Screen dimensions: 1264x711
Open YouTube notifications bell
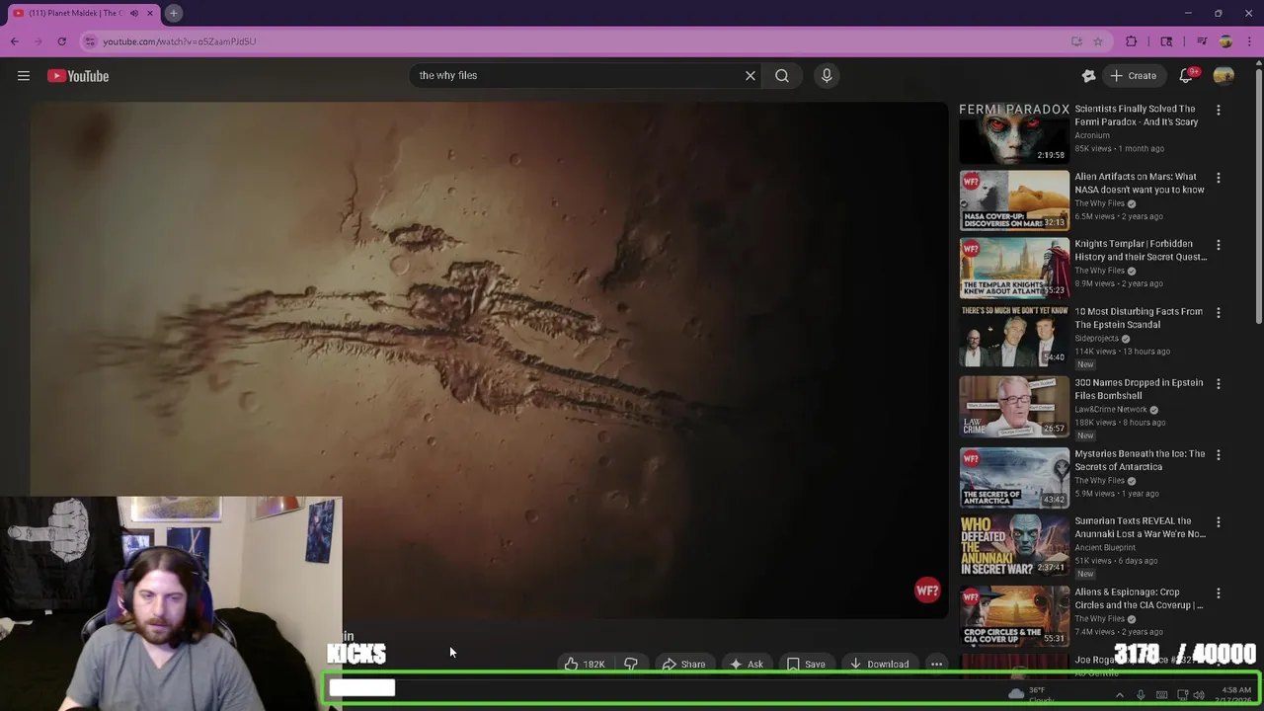click(1186, 76)
